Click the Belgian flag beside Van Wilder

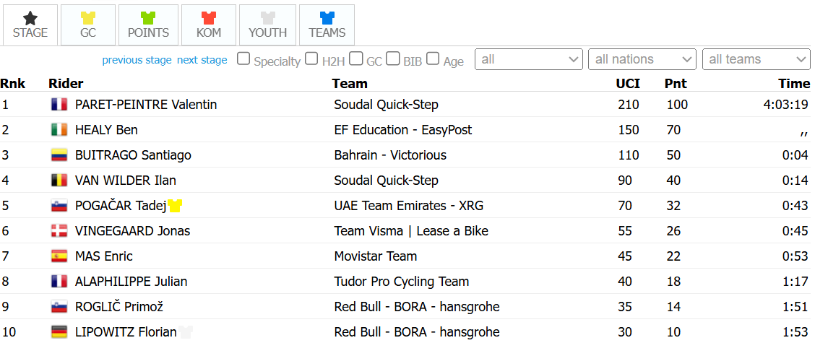(59, 181)
